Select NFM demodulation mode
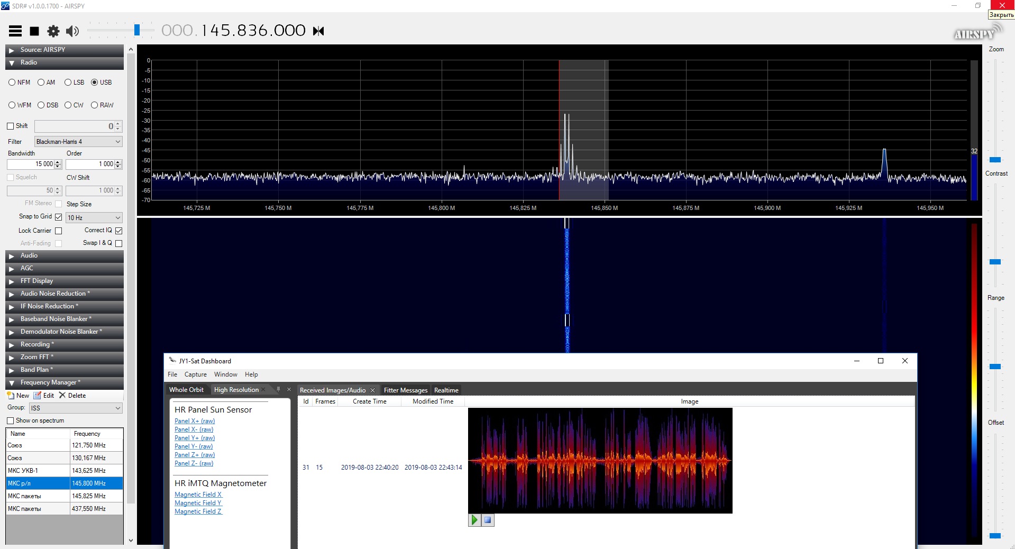Screen dimensions: 1015x549 tap(20, 83)
